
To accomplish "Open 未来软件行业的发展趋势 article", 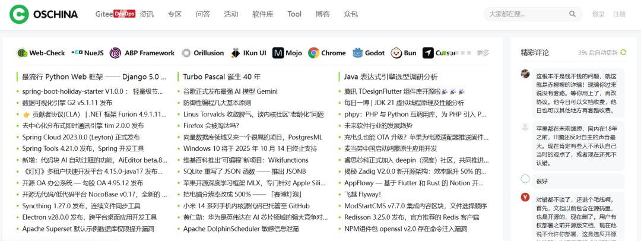I will click(x=378, y=126).
